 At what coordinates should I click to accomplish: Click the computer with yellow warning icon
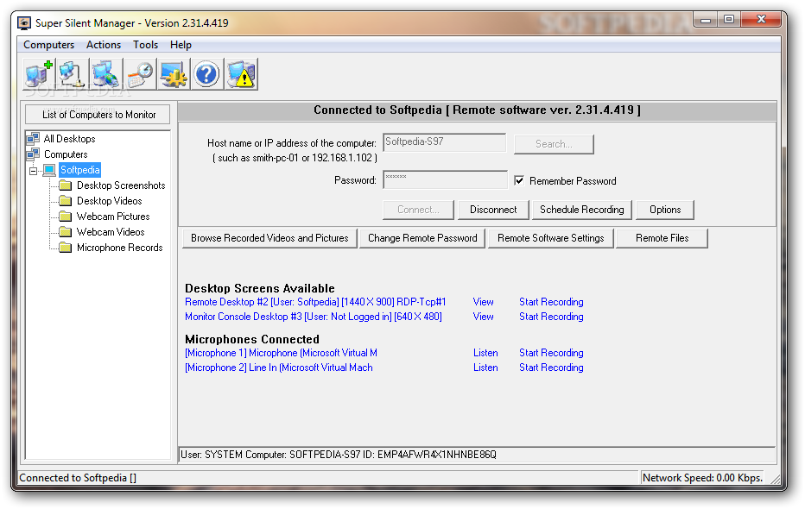241,74
